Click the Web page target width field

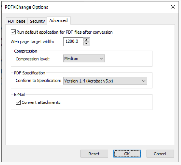(x=73, y=42)
